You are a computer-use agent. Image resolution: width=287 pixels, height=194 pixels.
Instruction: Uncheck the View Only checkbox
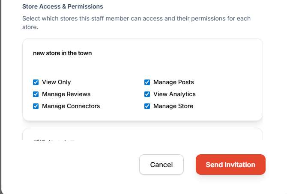tap(36, 82)
